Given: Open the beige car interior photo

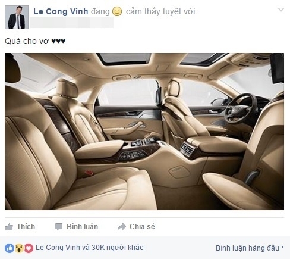Looking at the screenshot, I should pyautogui.click(x=144, y=132).
